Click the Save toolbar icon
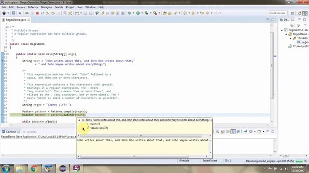This screenshot has height=173, width=309. [x=85, y=13]
